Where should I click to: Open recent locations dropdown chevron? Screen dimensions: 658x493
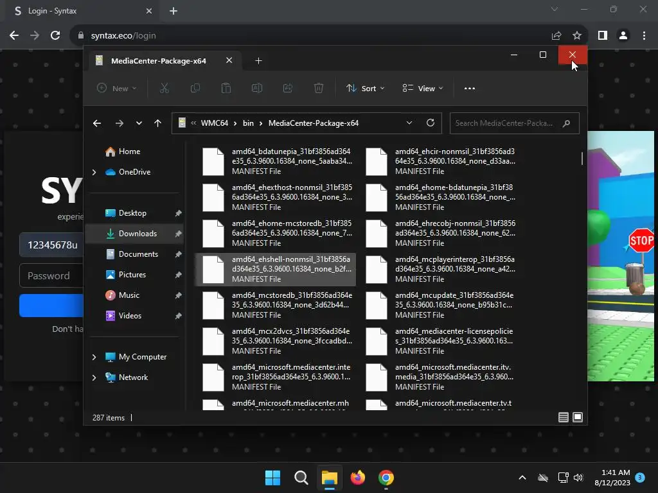[x=139, y=123]
